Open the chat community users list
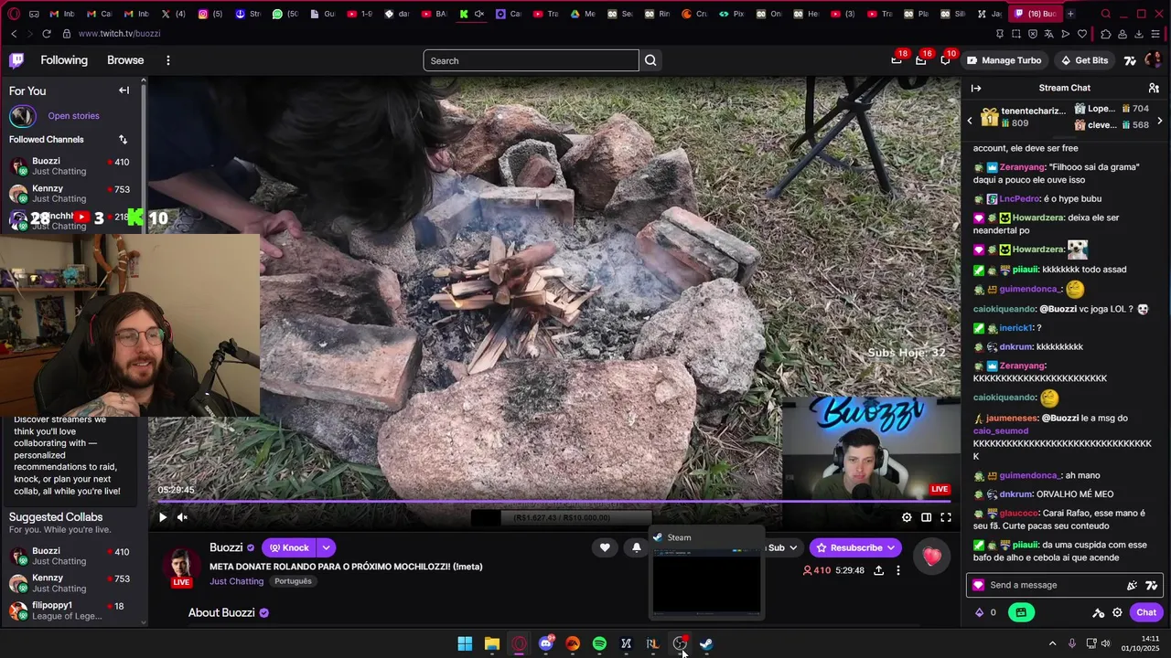The image size is (1171, 658). coord(1154,88)
